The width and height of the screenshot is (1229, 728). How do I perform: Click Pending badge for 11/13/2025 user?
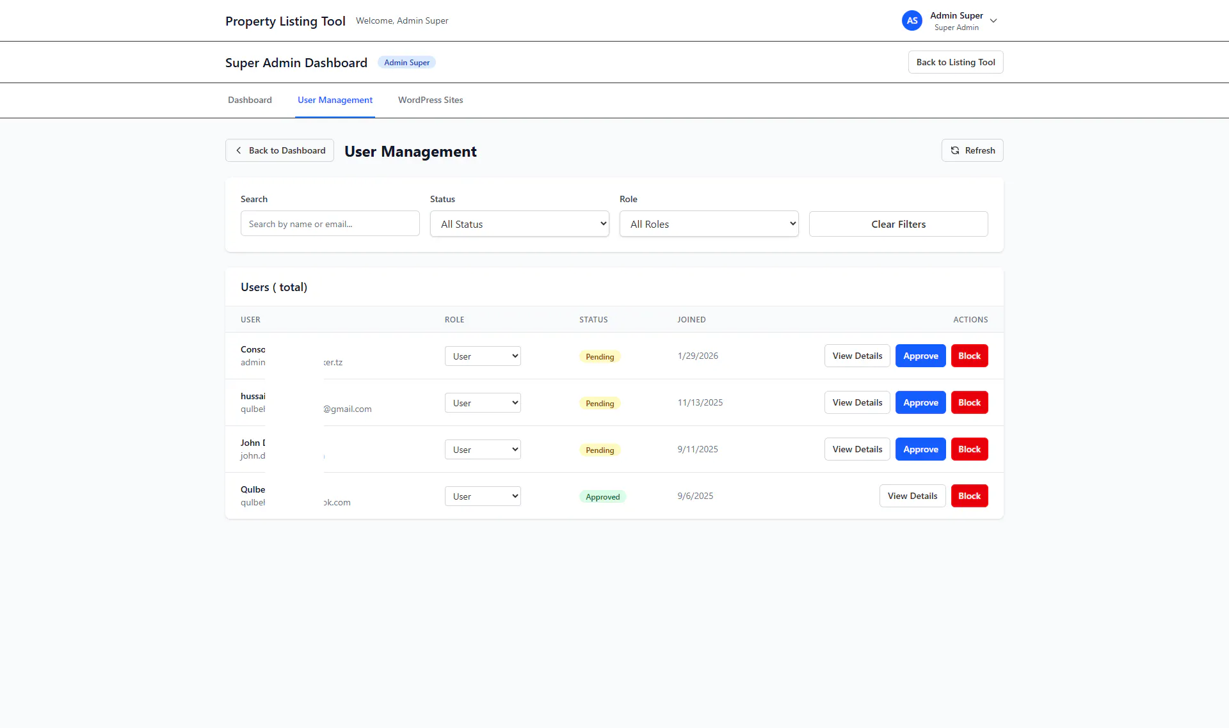(x=600, y=403)
